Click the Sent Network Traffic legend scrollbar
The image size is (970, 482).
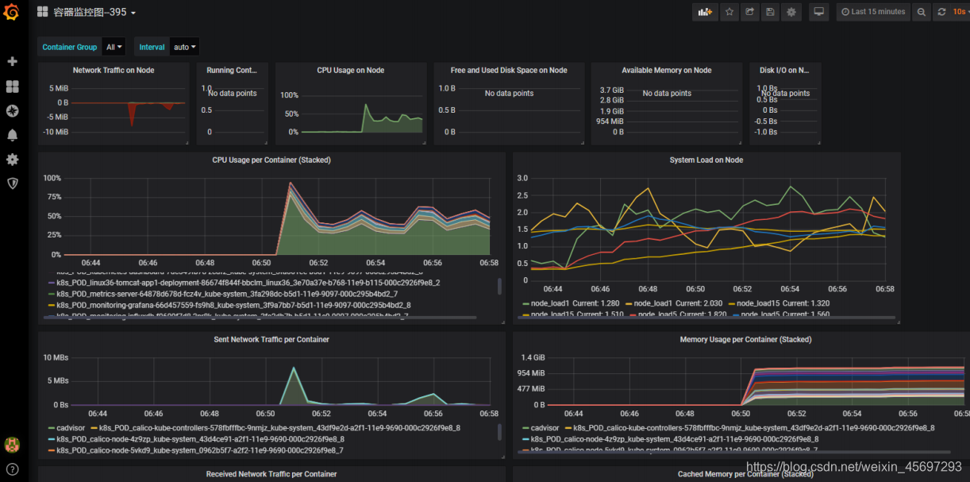[x=499, y=431]
